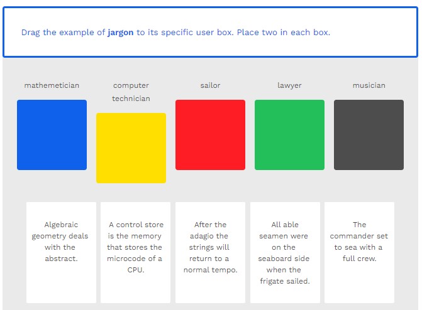Click the blue mathematician box
The width and height of the screenshot is (422, 310).
coord(52,135)
